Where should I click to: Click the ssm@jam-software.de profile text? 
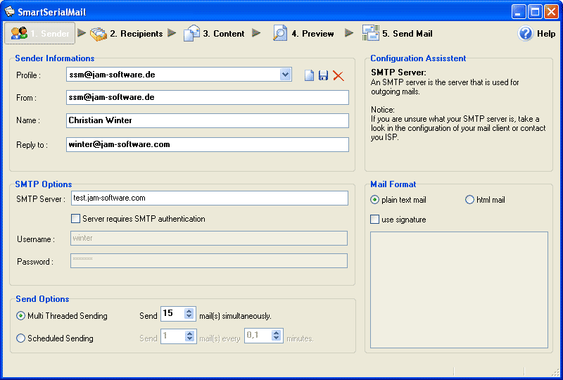pos(112,75)
